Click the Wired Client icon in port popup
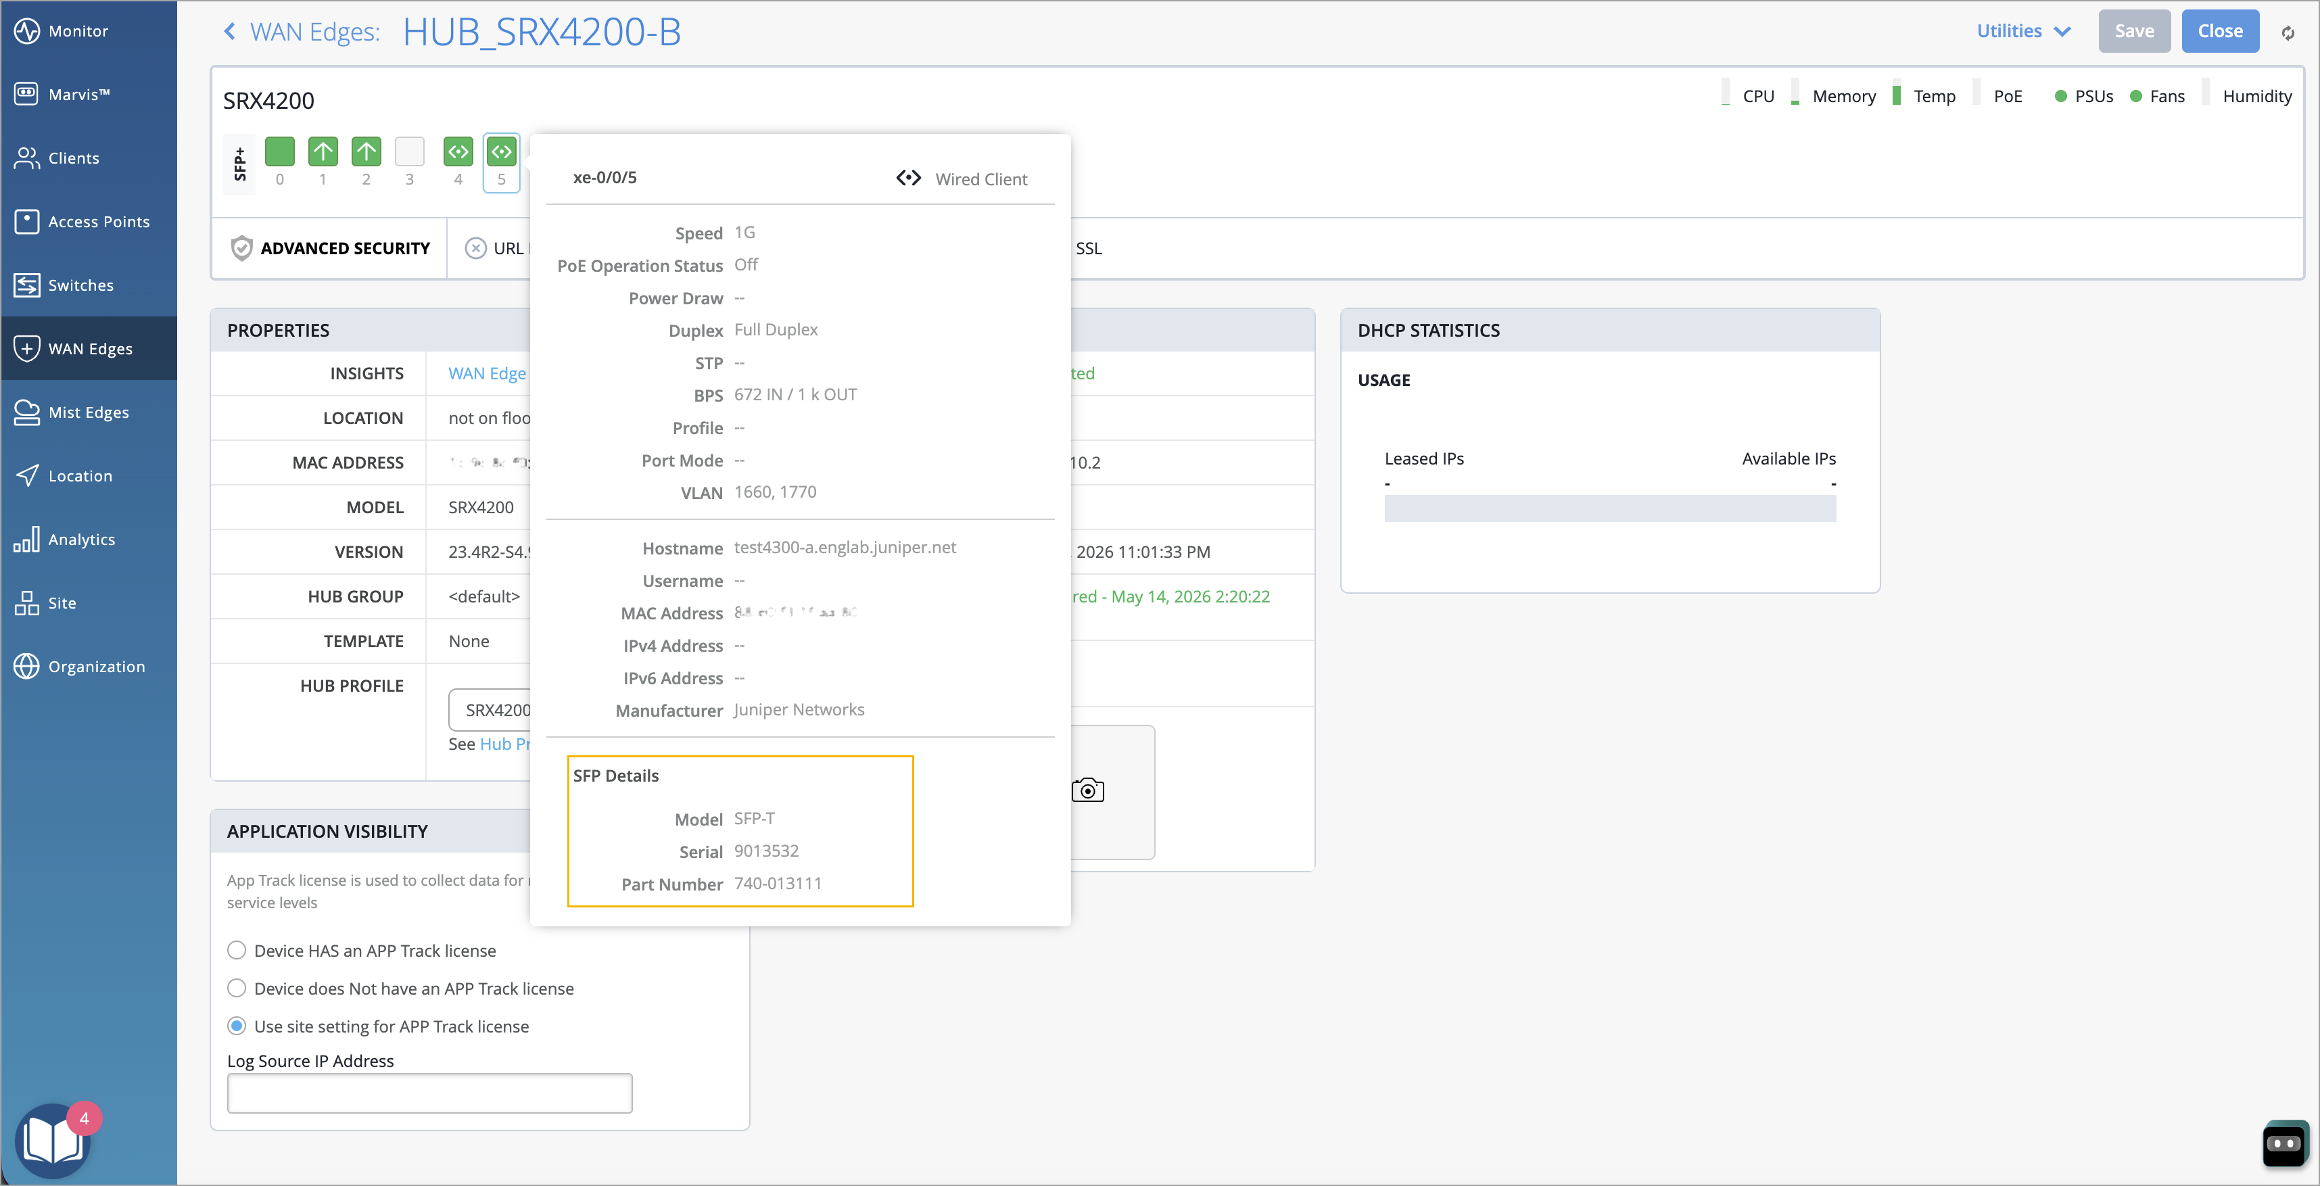2320x1186 pixels. [x=908, y=179]
